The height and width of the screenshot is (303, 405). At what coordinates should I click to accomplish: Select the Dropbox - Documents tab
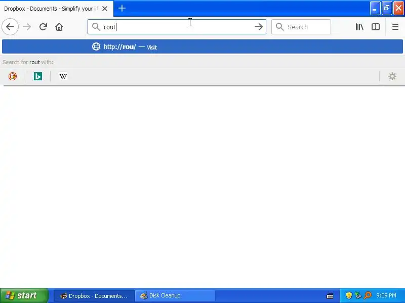(57, 9)
